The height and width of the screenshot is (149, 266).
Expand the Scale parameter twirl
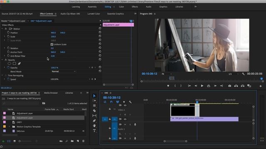5,36
